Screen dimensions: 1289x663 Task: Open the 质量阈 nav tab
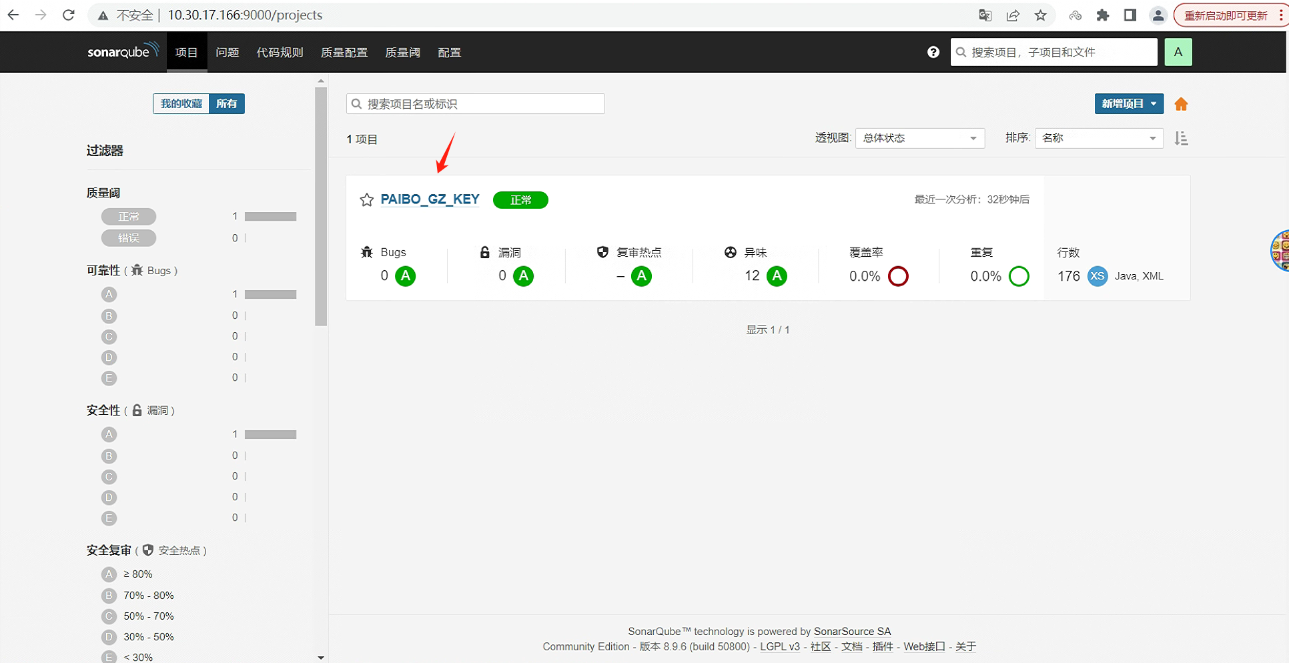click(x=403, y=52)
